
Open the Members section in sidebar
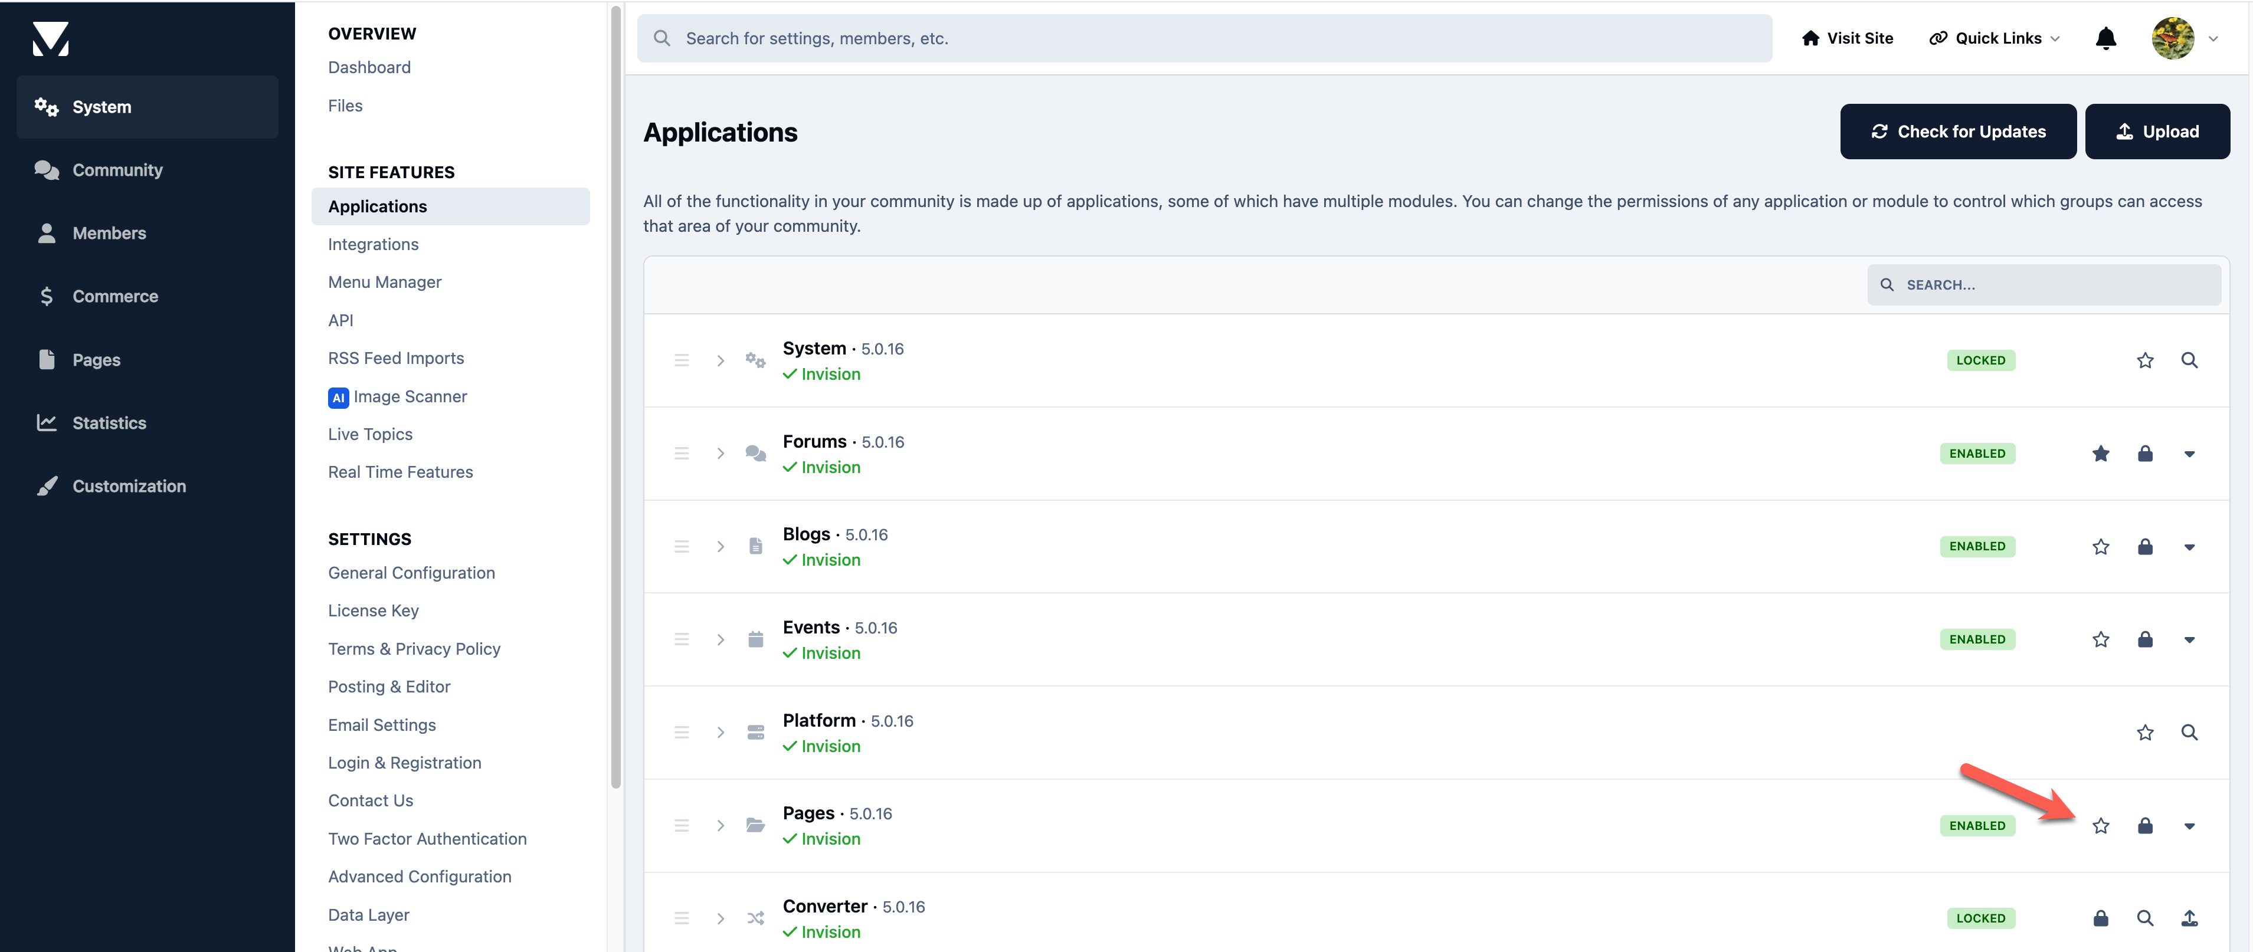[147, 234]
